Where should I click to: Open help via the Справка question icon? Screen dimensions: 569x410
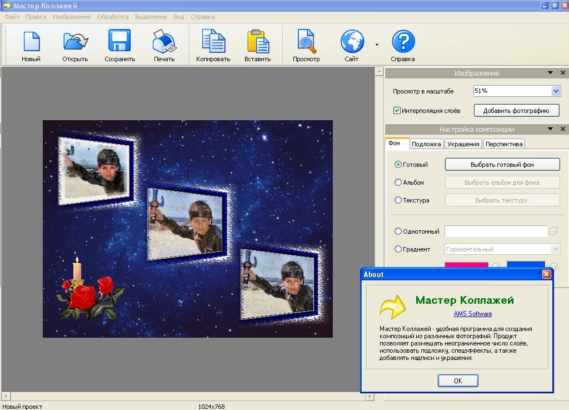(403, 42)
